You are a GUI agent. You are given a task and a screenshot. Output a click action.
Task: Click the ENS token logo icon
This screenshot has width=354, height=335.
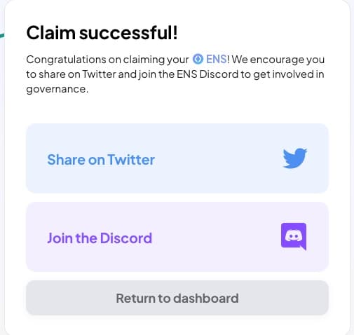point(198,59)
